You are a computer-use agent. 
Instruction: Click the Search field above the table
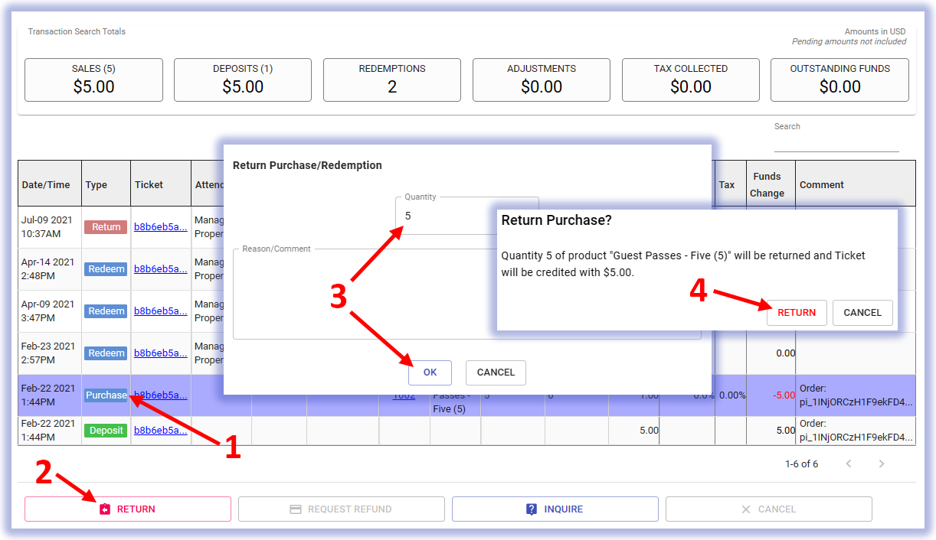[836, 143]
